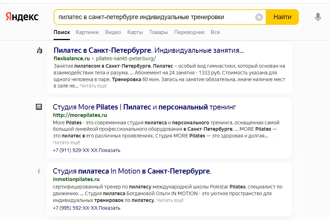The image size is (329, 220).
Task: Open the Карты tab
Action: point(135,32)
